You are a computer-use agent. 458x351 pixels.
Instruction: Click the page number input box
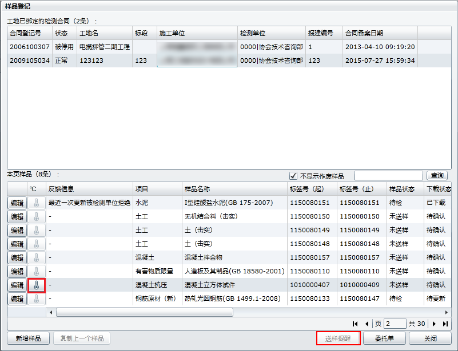coord(395,324)
